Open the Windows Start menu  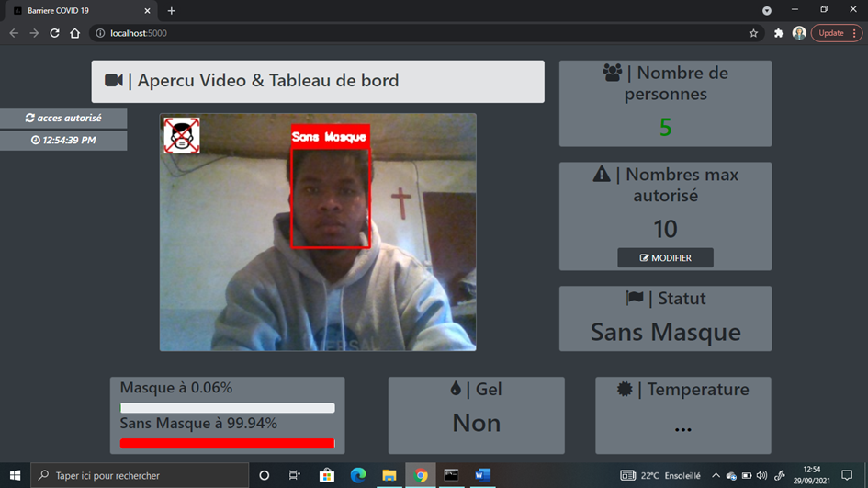15,475
